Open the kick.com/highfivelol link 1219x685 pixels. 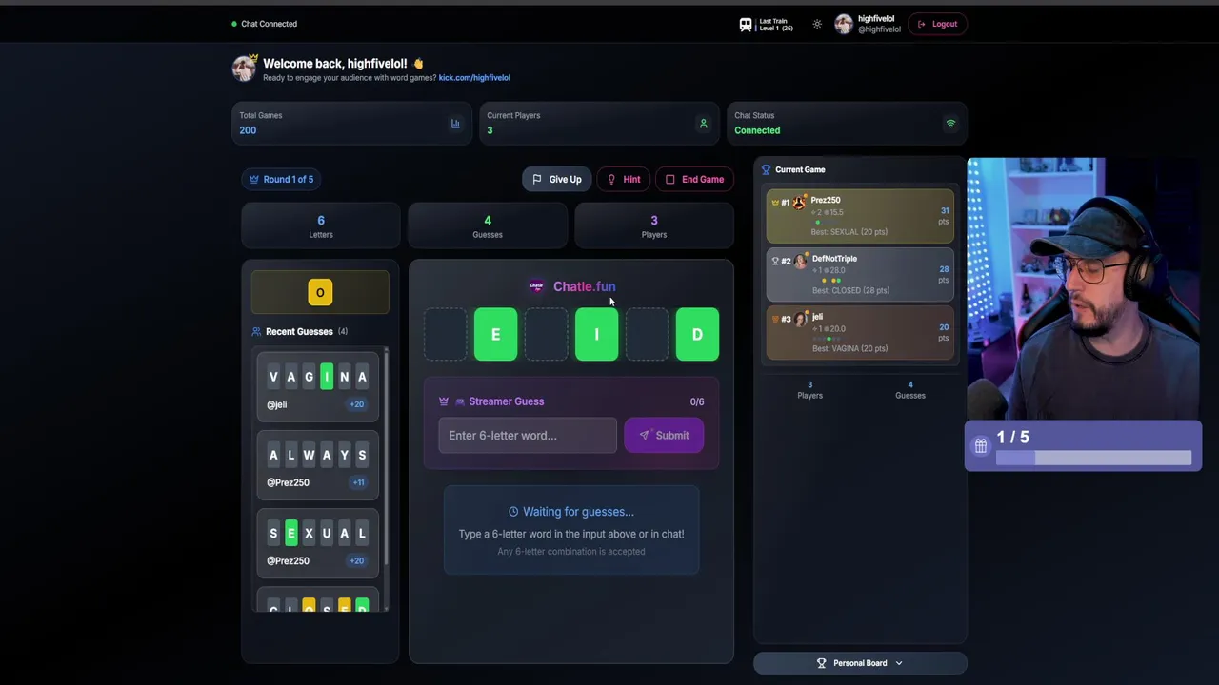click(474, 78)
